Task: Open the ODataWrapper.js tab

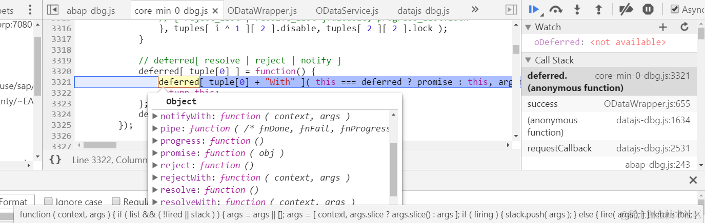Action: point(262,10)
